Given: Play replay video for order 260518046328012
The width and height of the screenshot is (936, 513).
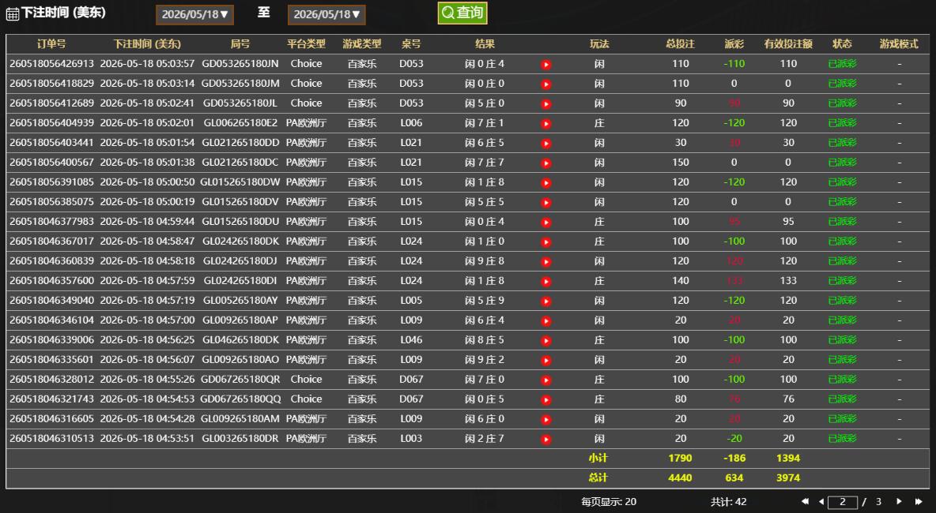Looking at the screenshot, I should click(545, 380).
